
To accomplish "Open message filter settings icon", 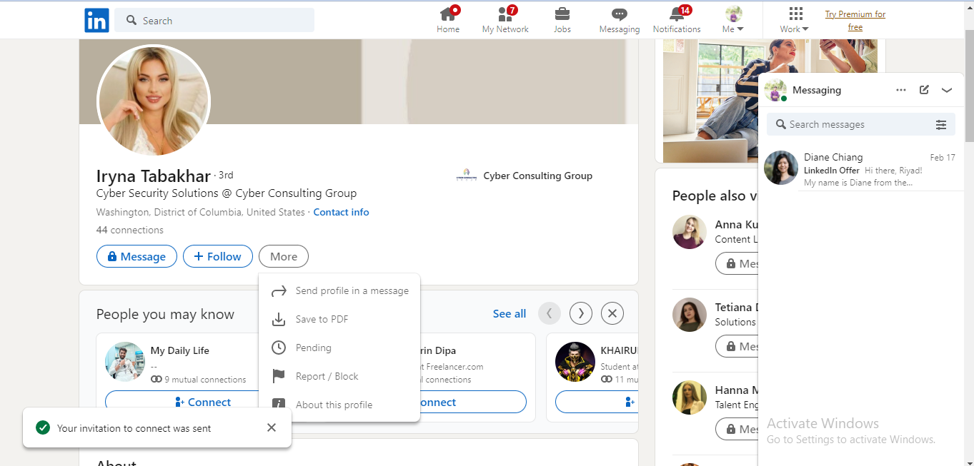I will tap(941, 125).
